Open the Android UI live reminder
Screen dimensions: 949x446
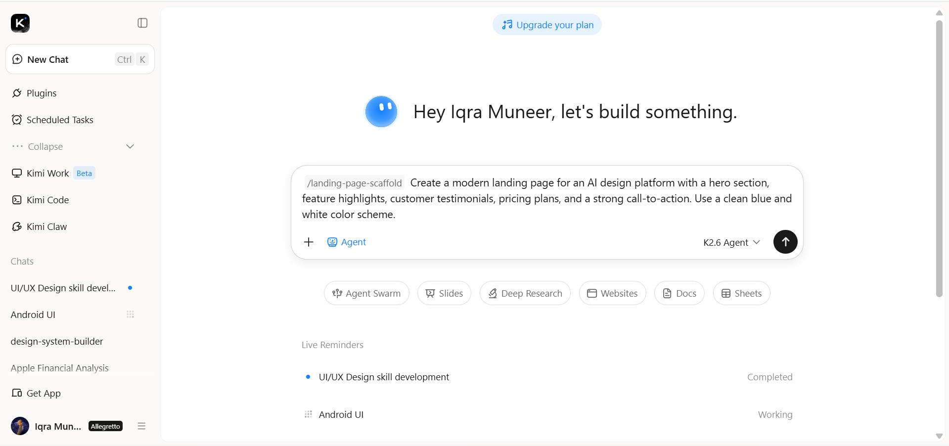(547, 414)
